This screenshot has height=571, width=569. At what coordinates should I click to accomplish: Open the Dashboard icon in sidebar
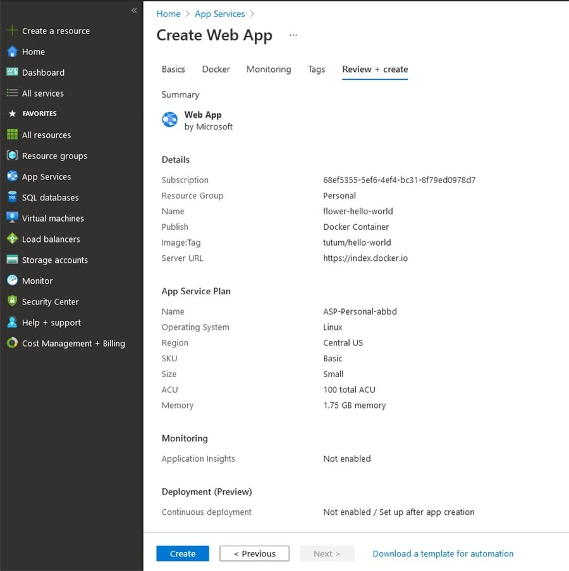[11, 72]
